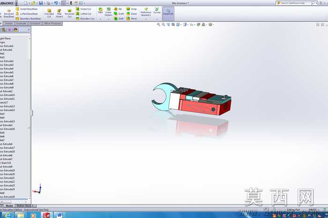Select the Wrap tool
Screen dimensions: 328x218
[x=131, y=9]
